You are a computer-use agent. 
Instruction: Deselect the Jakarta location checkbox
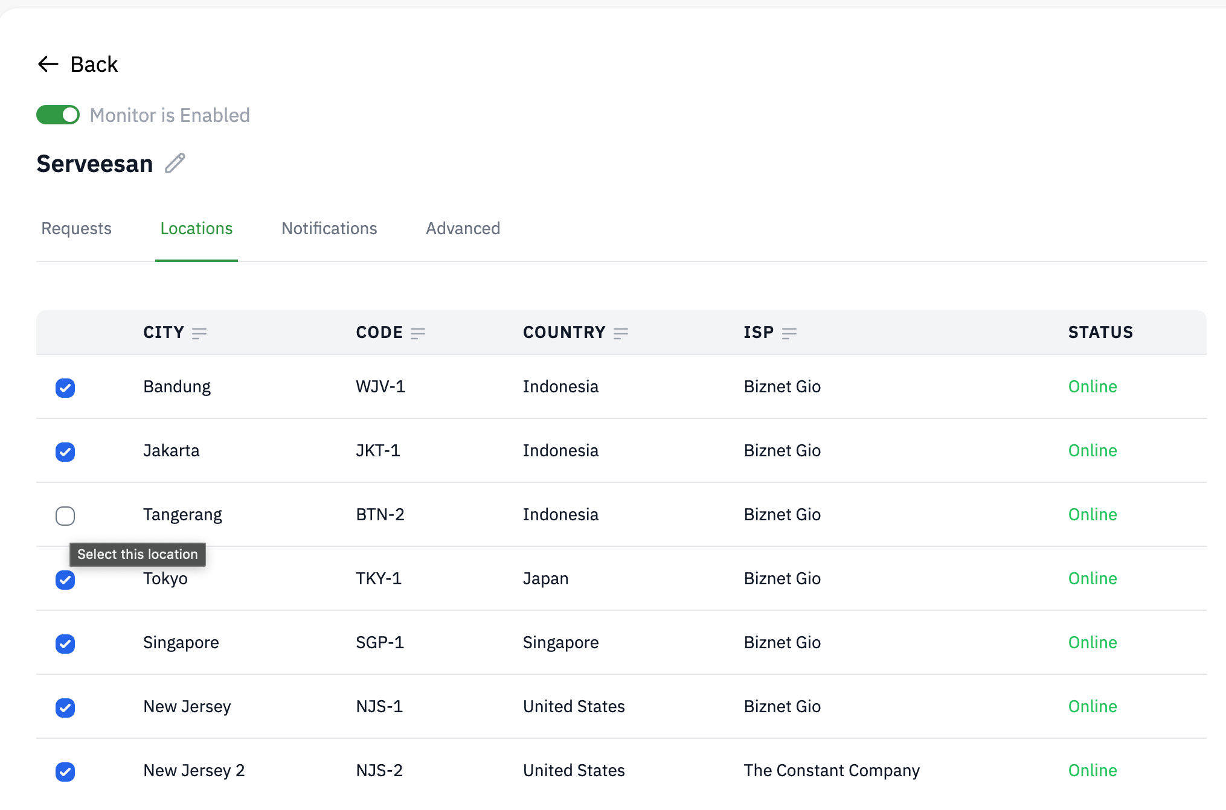coord(65,452)
